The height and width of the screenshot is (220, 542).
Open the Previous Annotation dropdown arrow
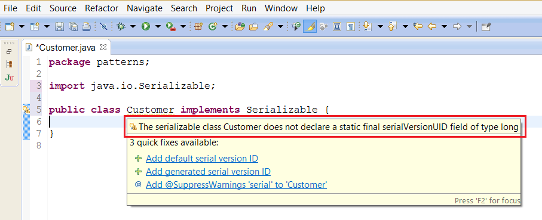tap(406, 27)
